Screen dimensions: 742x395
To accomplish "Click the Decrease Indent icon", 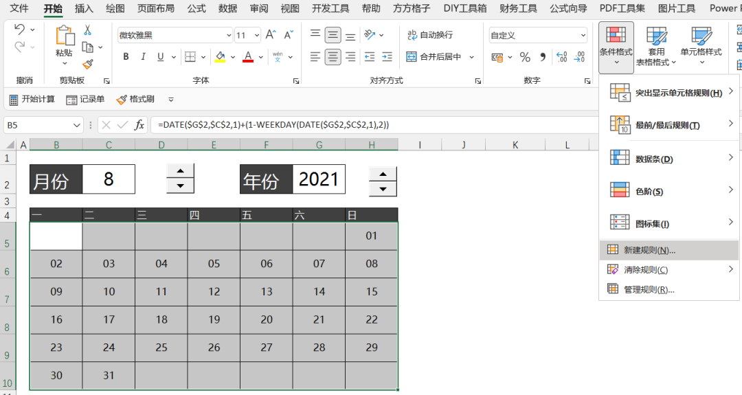I will coord(370,57).
